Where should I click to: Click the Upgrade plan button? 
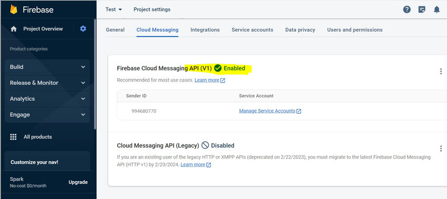click(x=78, y=182)
